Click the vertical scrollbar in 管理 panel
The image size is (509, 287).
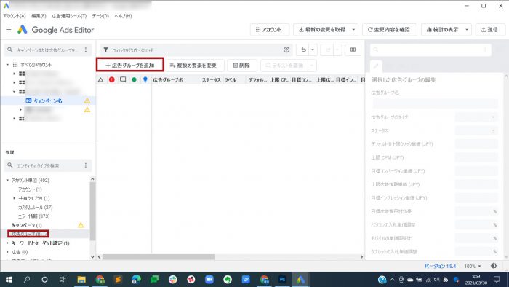(92, 211)
